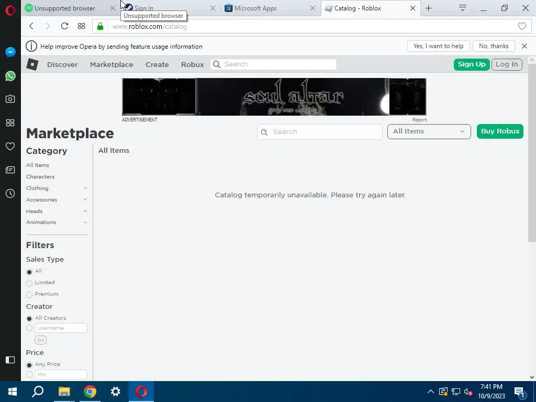Open a new tab with plus button
The image size is (536, 402).
click(428, 8)
